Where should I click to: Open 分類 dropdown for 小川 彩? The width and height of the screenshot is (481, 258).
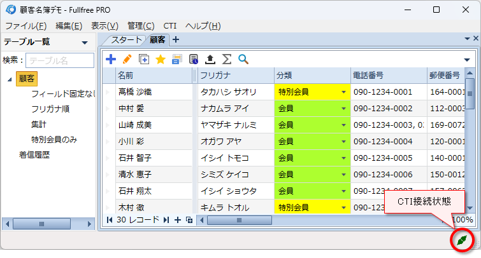pyautogui.click(x=343, y=142)
